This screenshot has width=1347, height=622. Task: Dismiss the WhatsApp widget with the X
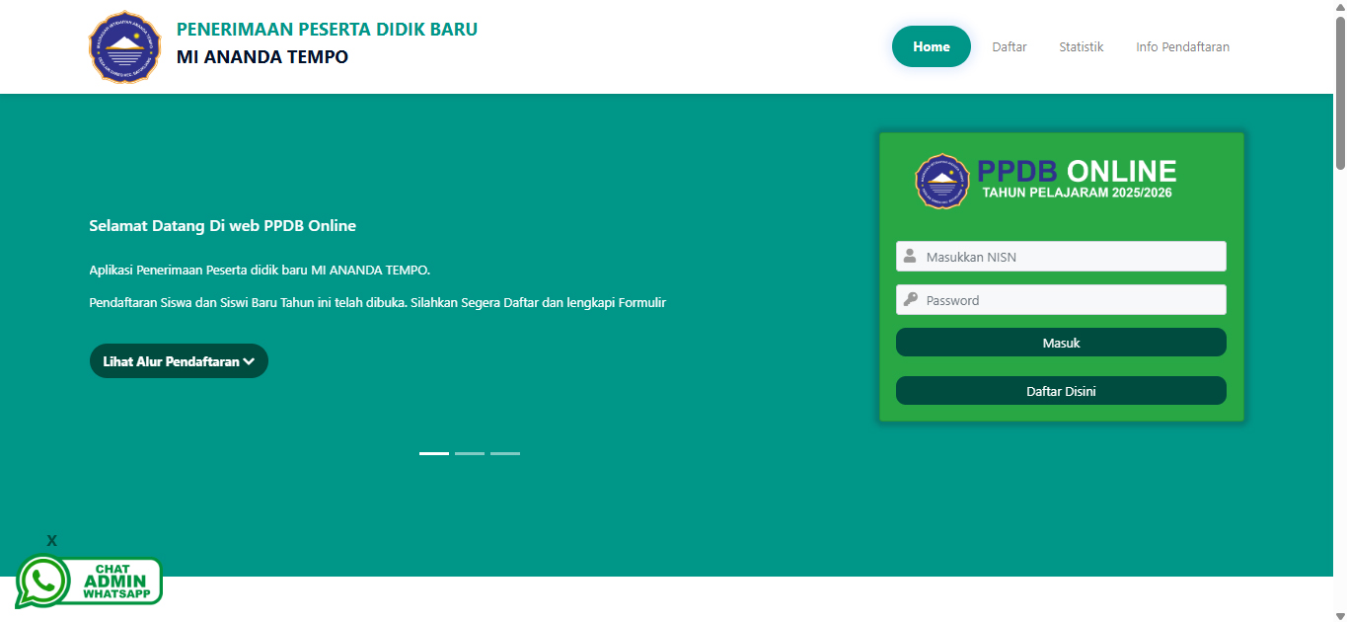tap(52, 540)
